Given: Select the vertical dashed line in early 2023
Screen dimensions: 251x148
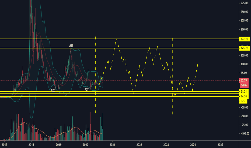Looking at the screenshot, I should pos(172,76).
